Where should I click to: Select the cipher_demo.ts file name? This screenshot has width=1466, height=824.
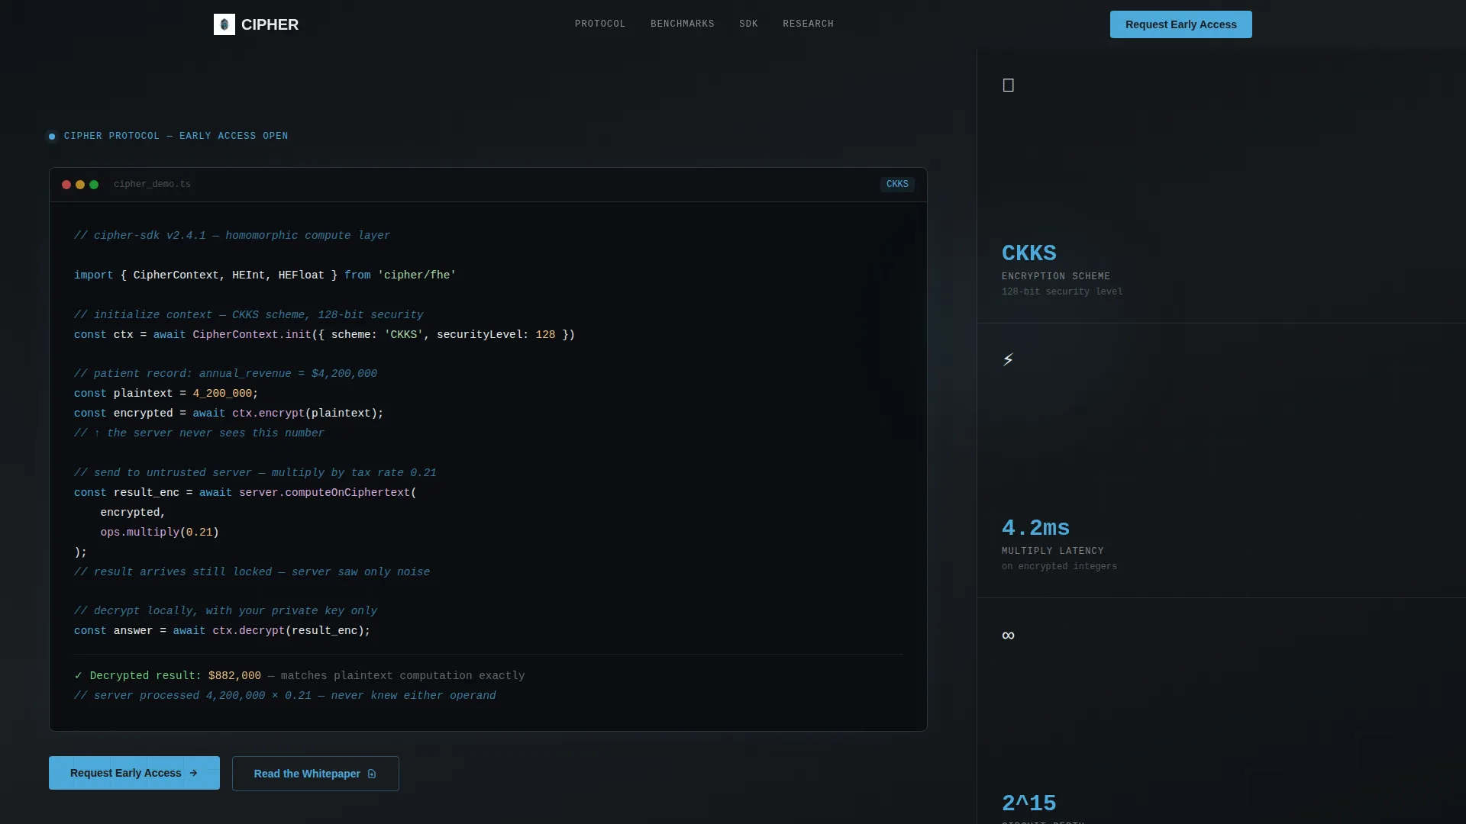pos(152,185)
